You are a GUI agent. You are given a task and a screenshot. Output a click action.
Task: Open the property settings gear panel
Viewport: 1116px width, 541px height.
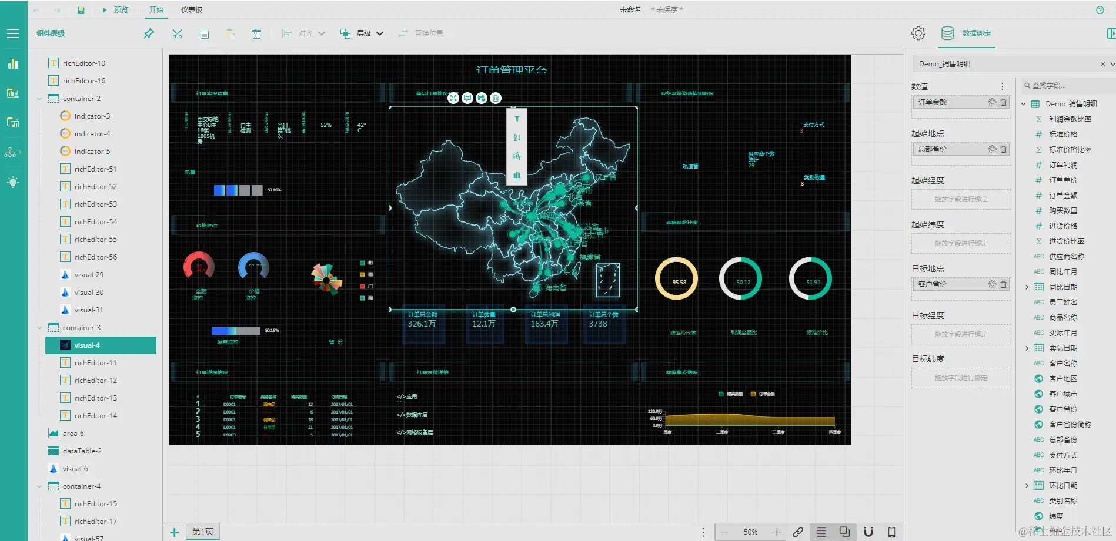click(918, 33)
